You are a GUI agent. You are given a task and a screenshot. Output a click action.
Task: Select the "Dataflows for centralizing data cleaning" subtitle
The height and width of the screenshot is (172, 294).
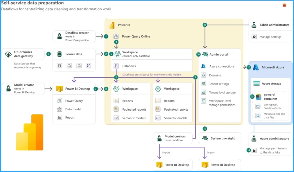coord(56,9)
